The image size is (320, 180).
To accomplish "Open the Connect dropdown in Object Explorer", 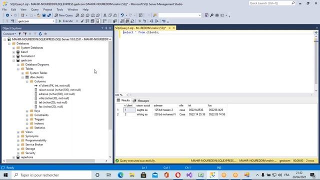I will click(9, 34).
